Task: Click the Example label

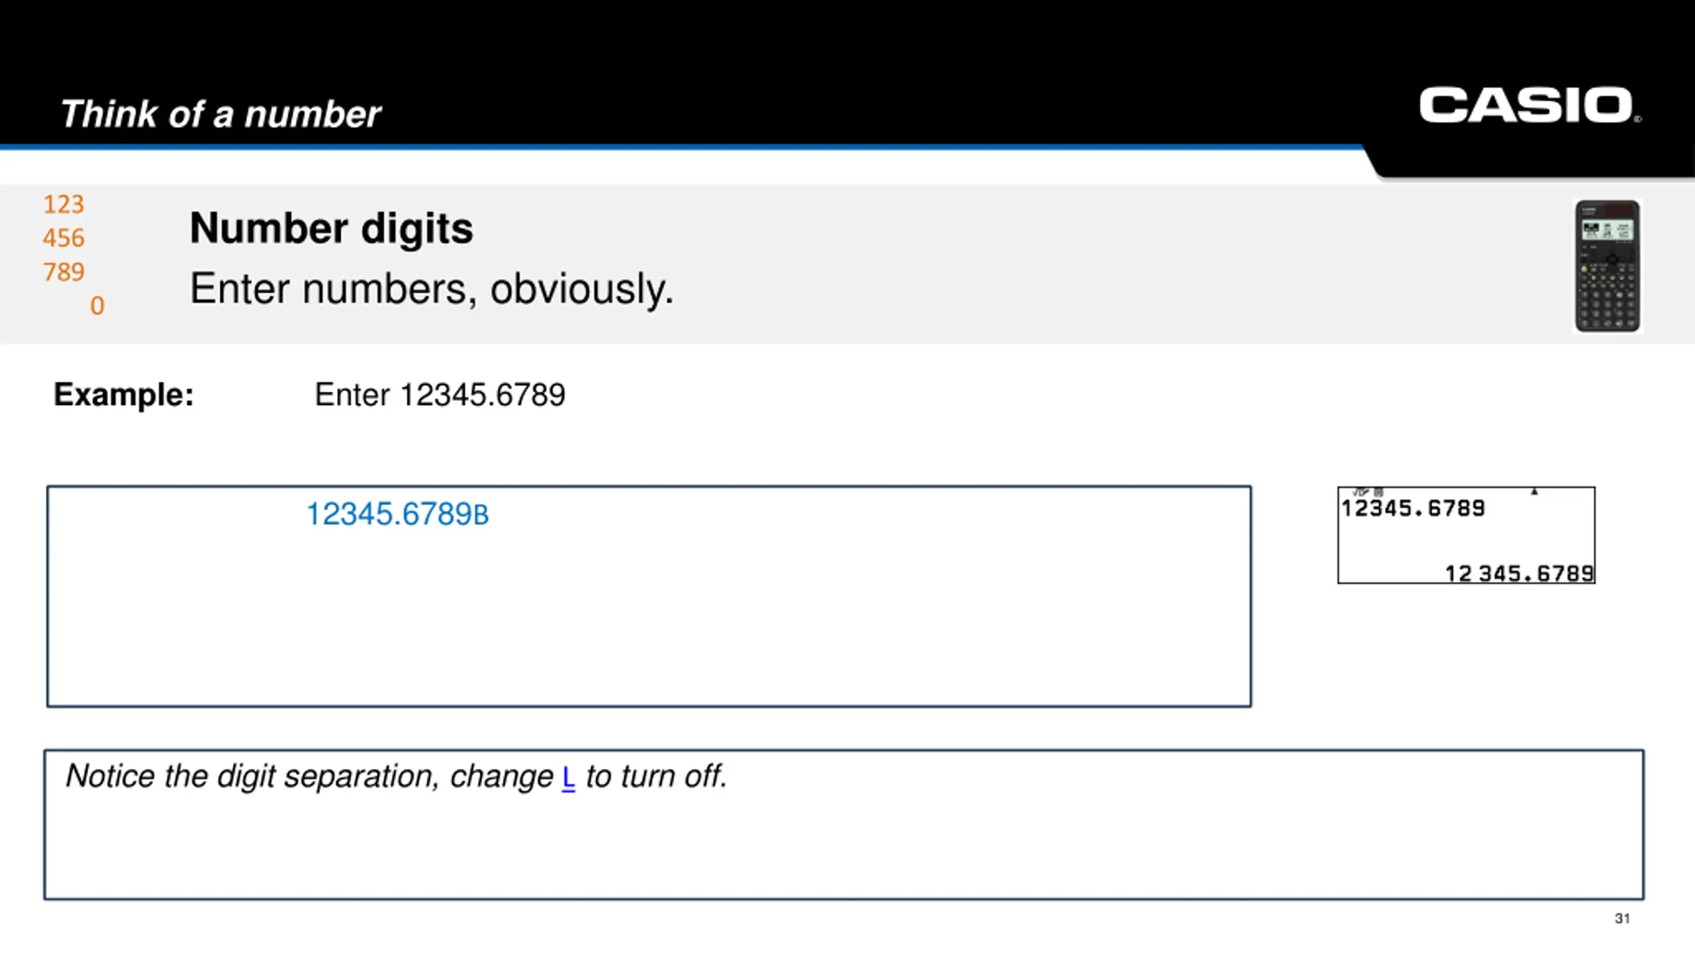Action: click(x=124, y=394)
